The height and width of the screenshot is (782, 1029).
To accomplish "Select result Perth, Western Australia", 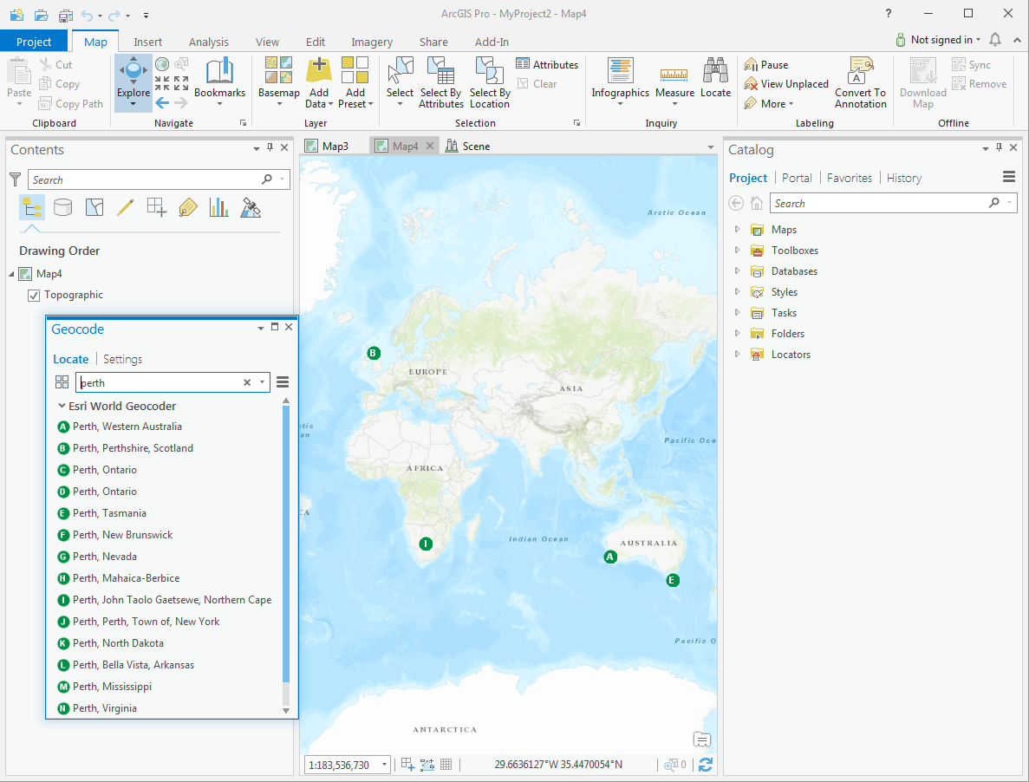I will pyautogui.click(x=127, y=427).
